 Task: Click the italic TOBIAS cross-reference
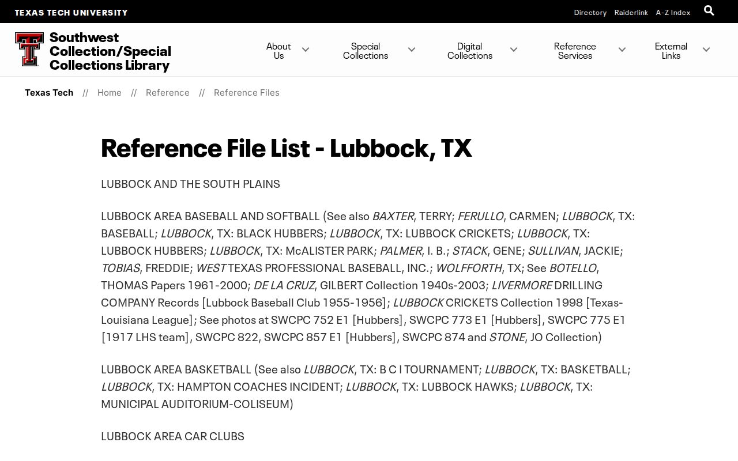coord(121,267)
